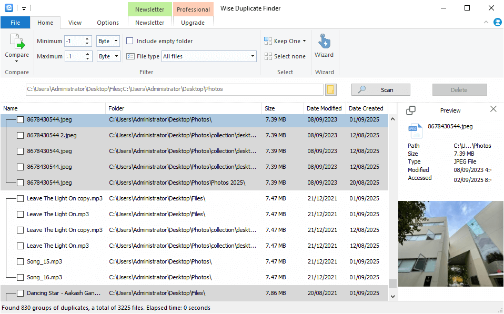This screenshot has height=314, width=504.
Task: Close the Preview panel
Action: click(x=493, y=109)
